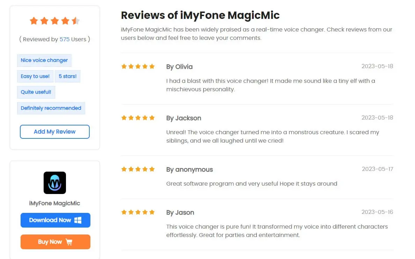Select the 'Definitely recommended' tag
Screen dimensions: 415x259
51,108
